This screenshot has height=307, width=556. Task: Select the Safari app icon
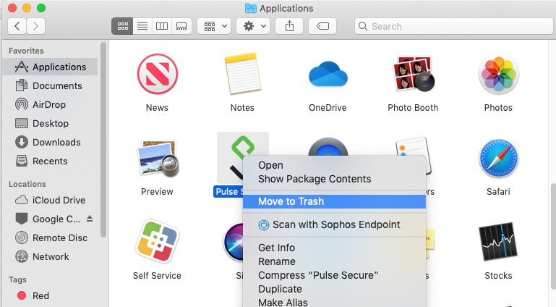pos(499,159)
